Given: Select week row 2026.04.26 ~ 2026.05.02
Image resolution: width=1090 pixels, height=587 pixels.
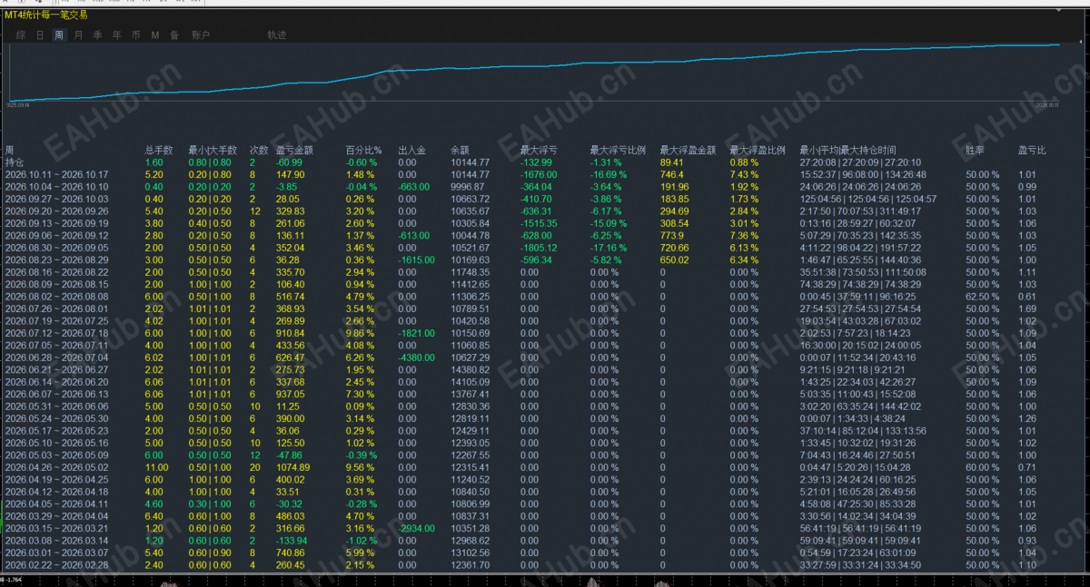Looking at the screenshot, I should pyautogui.click(x=56, y=467).
